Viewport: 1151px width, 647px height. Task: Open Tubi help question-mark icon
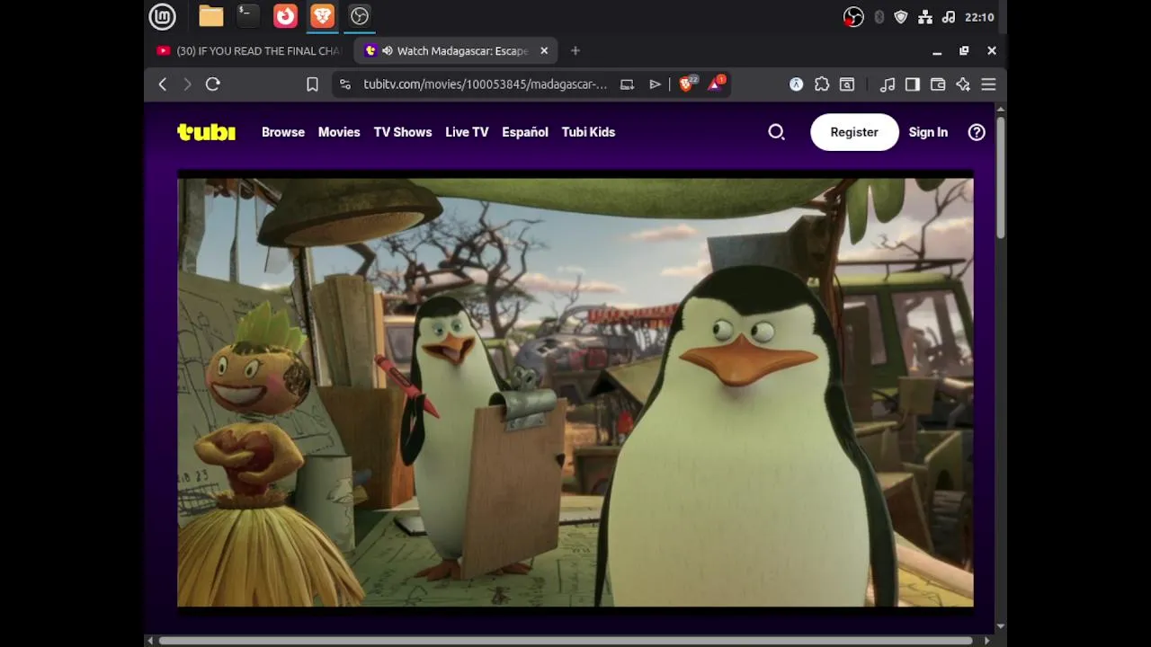[x=977, y=132]
